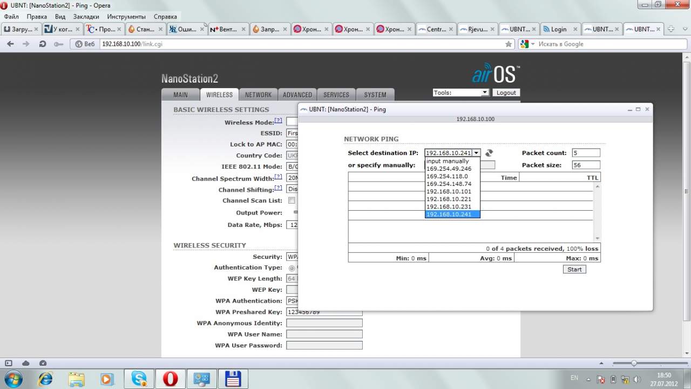The width and height of the screenshot is (691, 389).
Task: Click the WPA Anonymous Identity input field
Action: tap(324, 323)
